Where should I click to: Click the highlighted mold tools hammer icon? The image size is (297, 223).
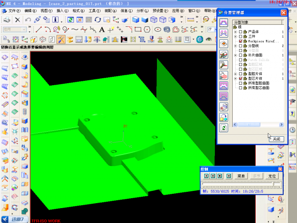pyautogui.click(x=61, y=40)
